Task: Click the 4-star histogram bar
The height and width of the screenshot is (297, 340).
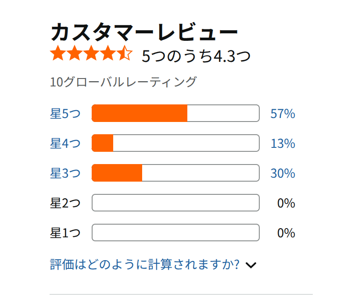Action: [175, 143]
